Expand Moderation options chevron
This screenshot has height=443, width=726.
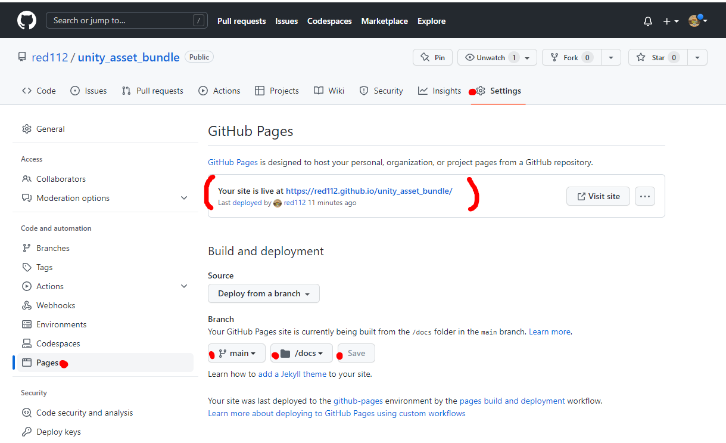pos(184,198)
